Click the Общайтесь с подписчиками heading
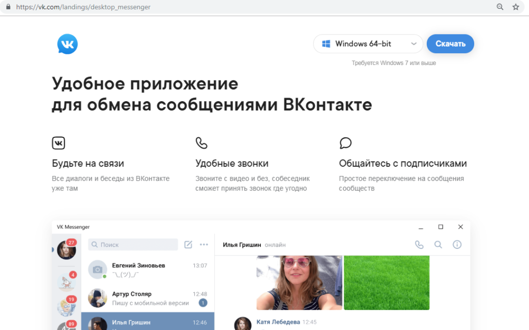529x330 pixels. point(403,163)
